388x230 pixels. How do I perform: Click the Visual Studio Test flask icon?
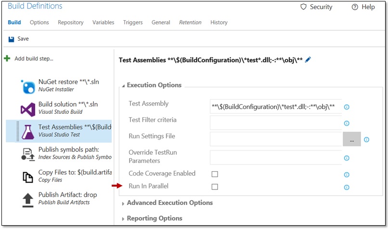pyautogui.click(x=27, y=132)
